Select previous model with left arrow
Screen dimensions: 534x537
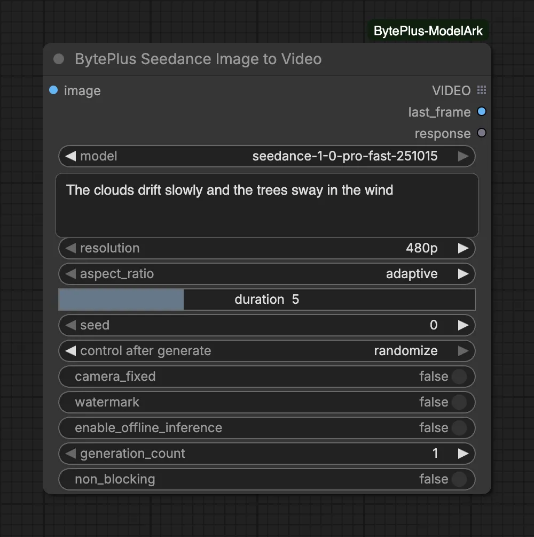tap(70, 156)
